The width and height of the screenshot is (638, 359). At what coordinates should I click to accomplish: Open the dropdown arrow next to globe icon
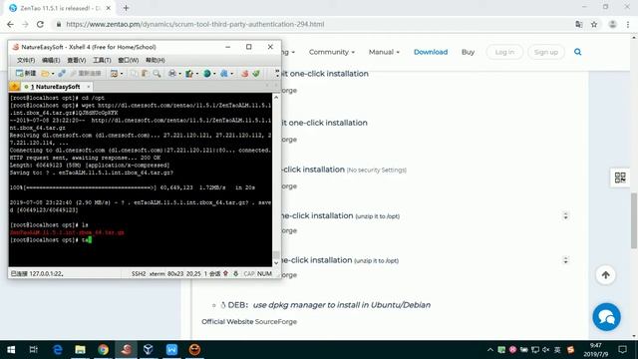(214, 74)
